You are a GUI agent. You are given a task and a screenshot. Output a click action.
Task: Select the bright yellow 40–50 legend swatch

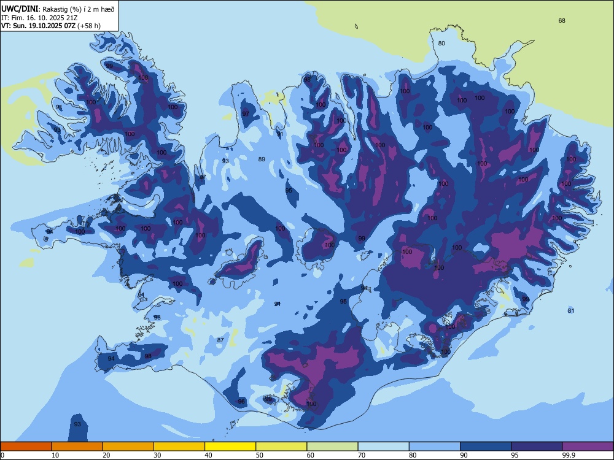230,447
